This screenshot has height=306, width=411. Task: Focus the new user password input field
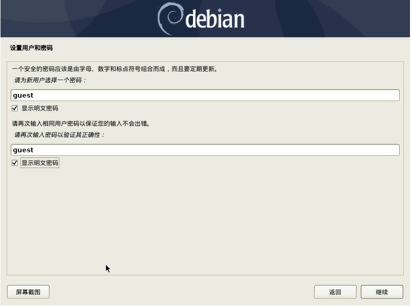click(205, 95)
